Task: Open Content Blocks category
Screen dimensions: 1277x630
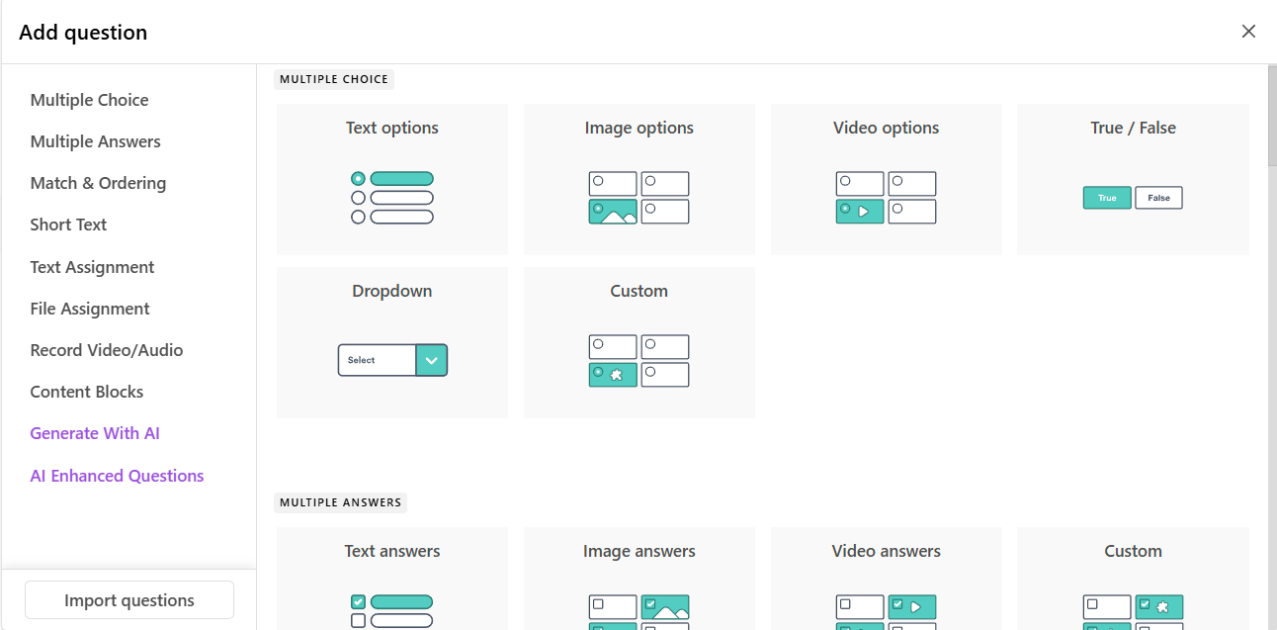Action: 87,392
